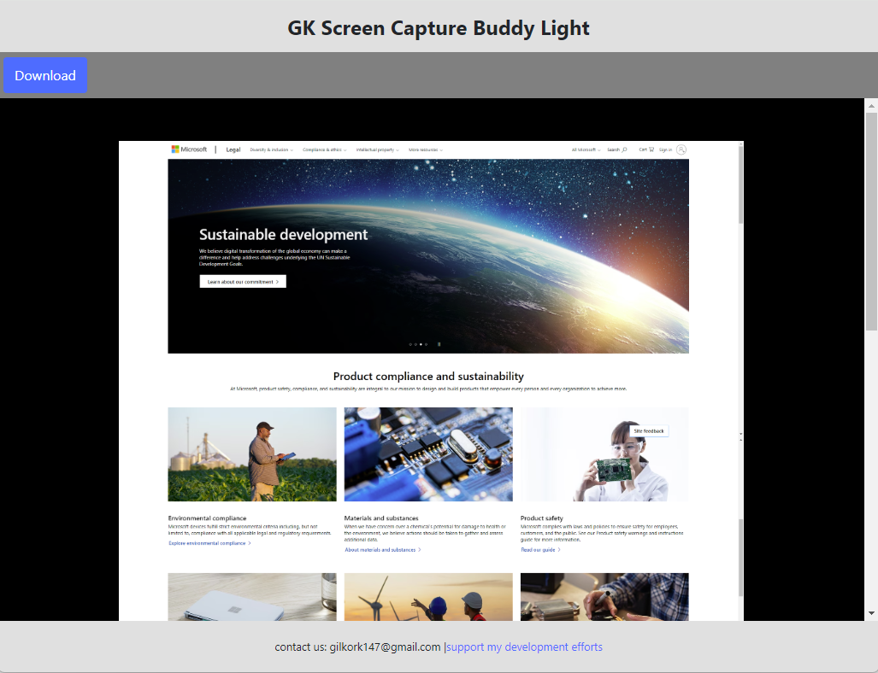
Task: Click the Microsoft logo in captured page
Action: coord(189,149)
